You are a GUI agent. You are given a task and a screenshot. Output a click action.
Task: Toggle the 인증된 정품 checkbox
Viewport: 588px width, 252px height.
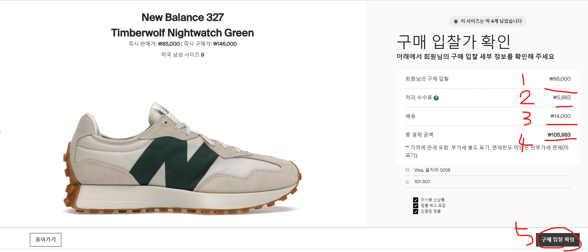(x=416, y=212)
